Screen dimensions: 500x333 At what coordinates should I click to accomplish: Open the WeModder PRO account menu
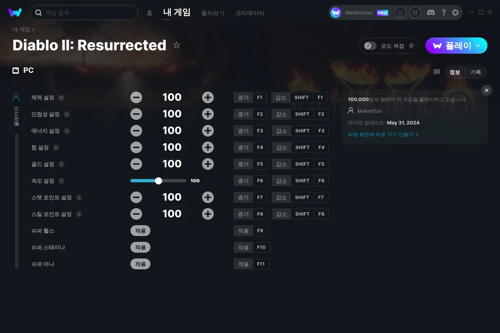point(359,12)
